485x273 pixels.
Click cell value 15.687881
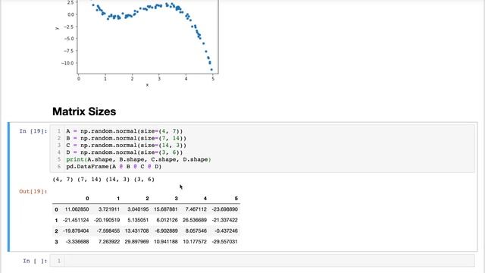point(166,209)
